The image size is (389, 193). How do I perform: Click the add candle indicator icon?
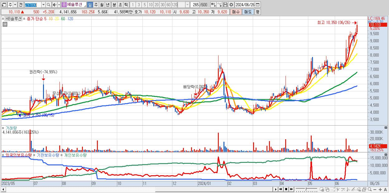(214, 5)
